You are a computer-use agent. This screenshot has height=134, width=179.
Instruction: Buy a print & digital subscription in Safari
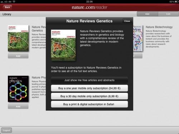coord(89,104)
